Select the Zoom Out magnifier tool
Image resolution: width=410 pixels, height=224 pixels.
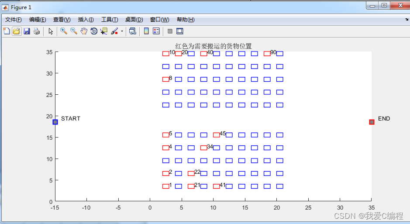pyautogui.click(x=74, y=31)
